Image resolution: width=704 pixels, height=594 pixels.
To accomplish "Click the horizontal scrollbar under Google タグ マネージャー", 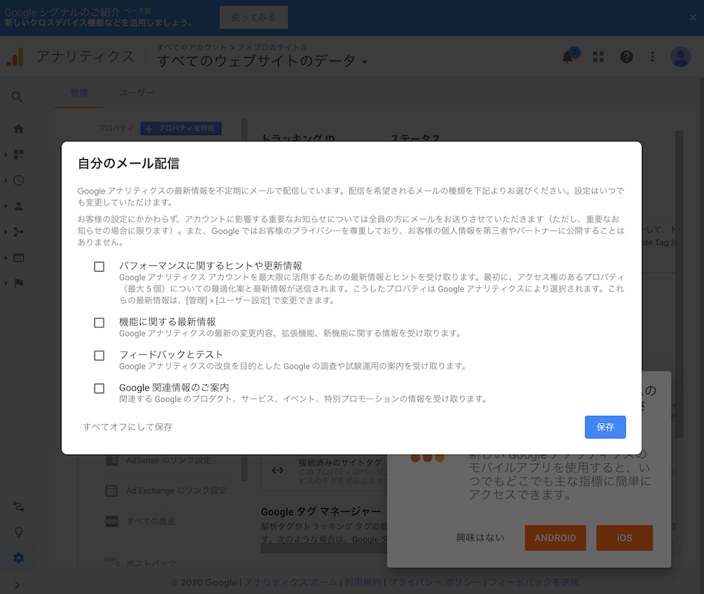I will 323,549.
